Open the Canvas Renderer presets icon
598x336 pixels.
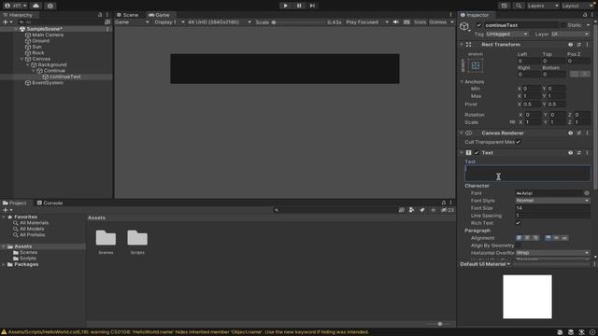point(579,133)
